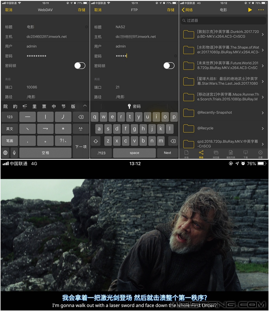This screenshot has width=269, height=311.
Task: Tap the microphone dictation key
Action: point(14,153)
